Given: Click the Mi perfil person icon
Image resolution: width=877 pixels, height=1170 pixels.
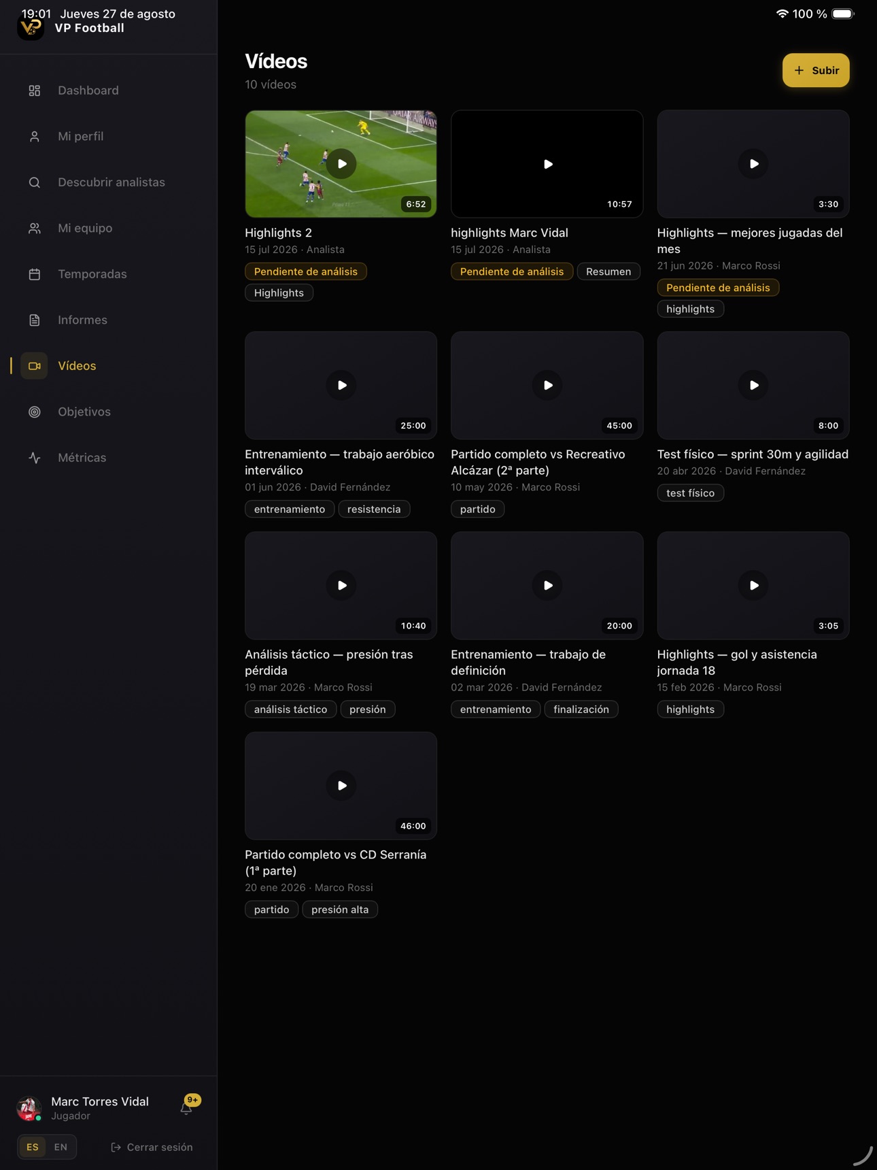Looking at the screenshot, I should (x=35, y=137).
